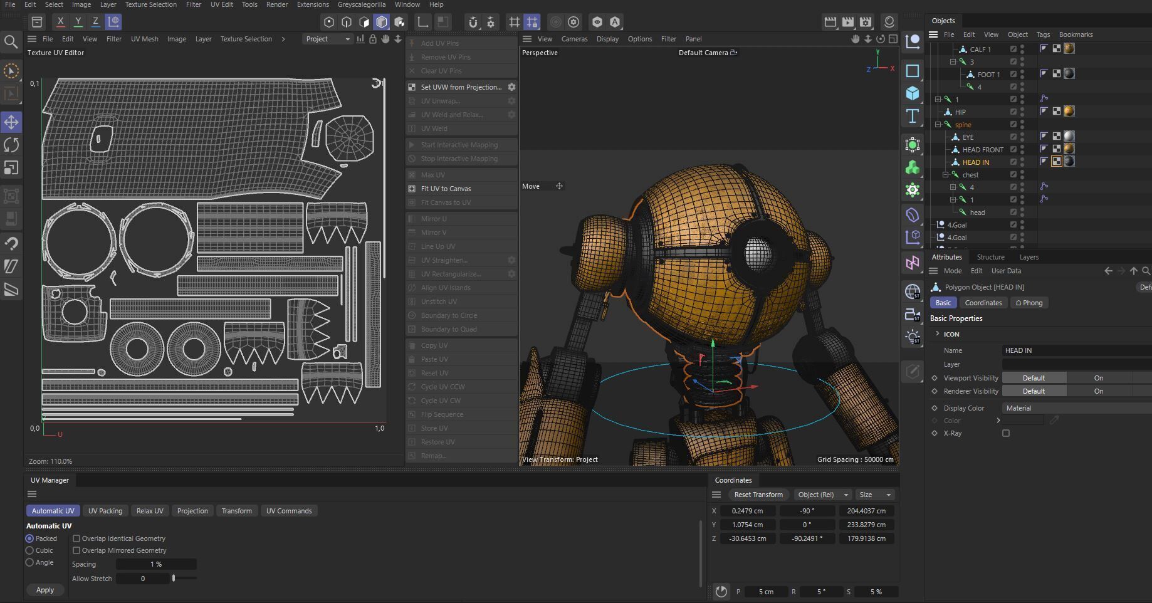Add a Text object from side palette
Viewport: 1152px width, 603px height.
913,116
